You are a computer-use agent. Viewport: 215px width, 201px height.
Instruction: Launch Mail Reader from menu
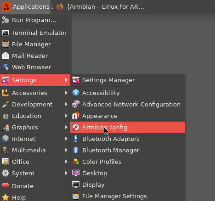[x=35, y=56]
